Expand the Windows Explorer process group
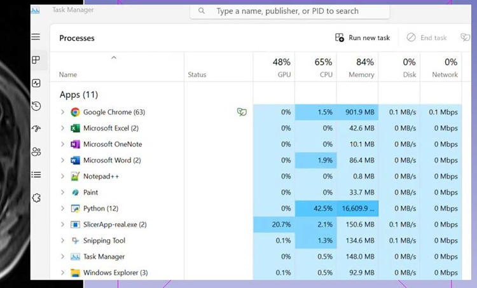The height and width of the screenshot is (288, 477). tap(62, 273)
